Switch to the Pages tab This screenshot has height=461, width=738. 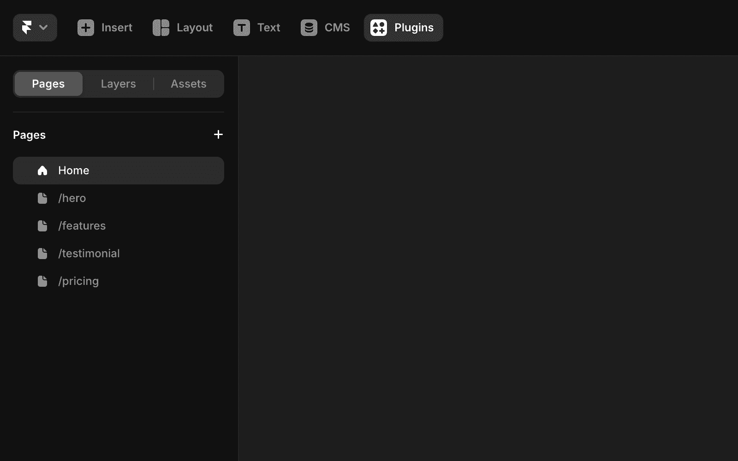point(48,84)
